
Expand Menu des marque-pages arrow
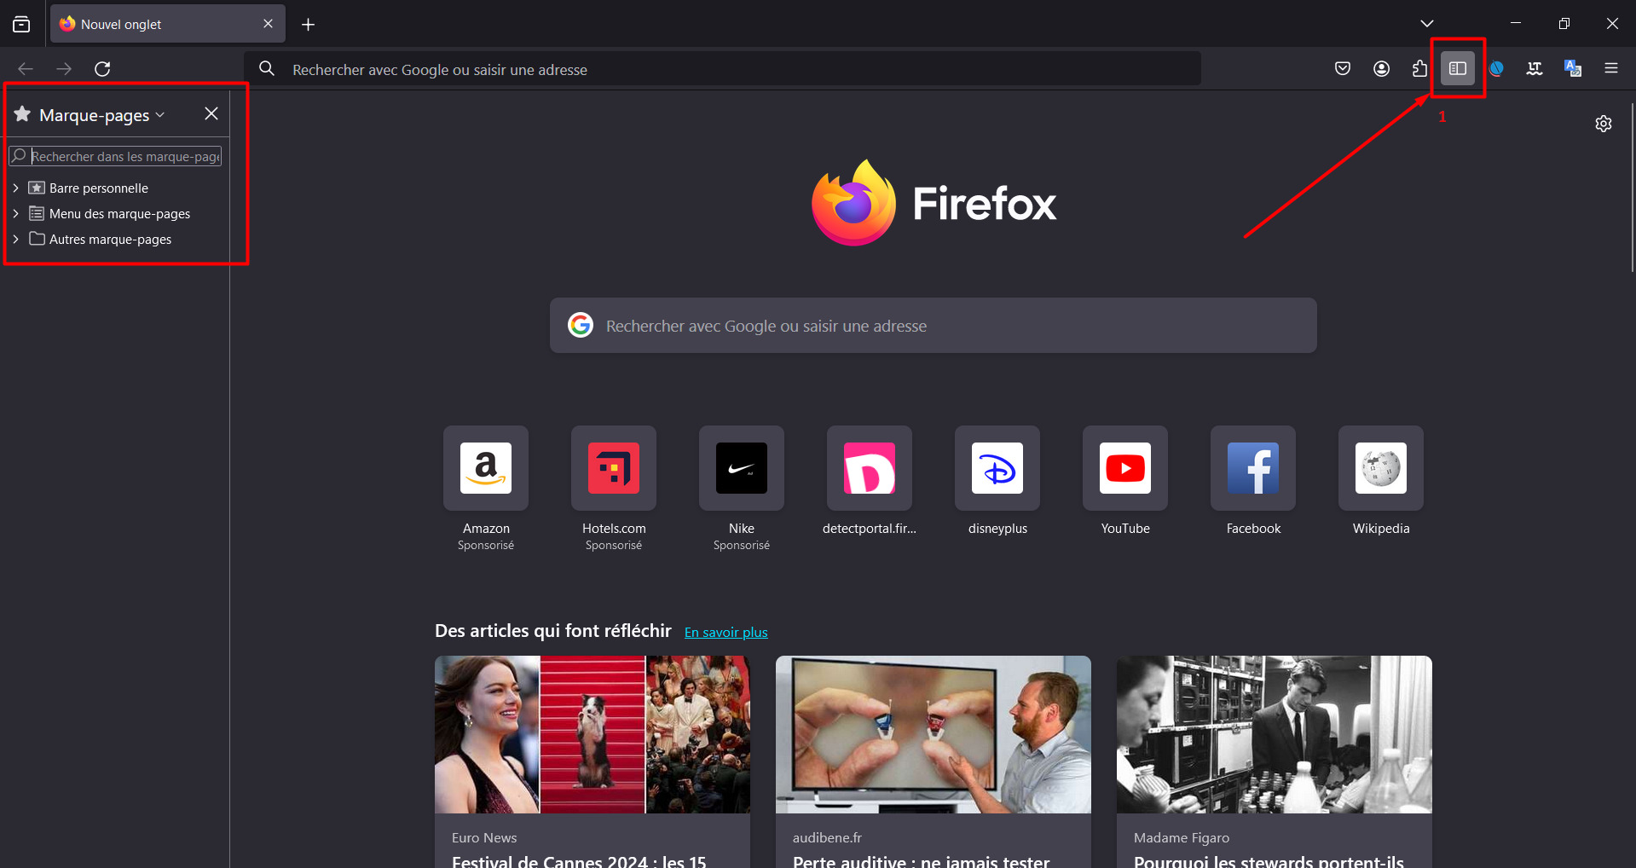[x=15, y=213]
